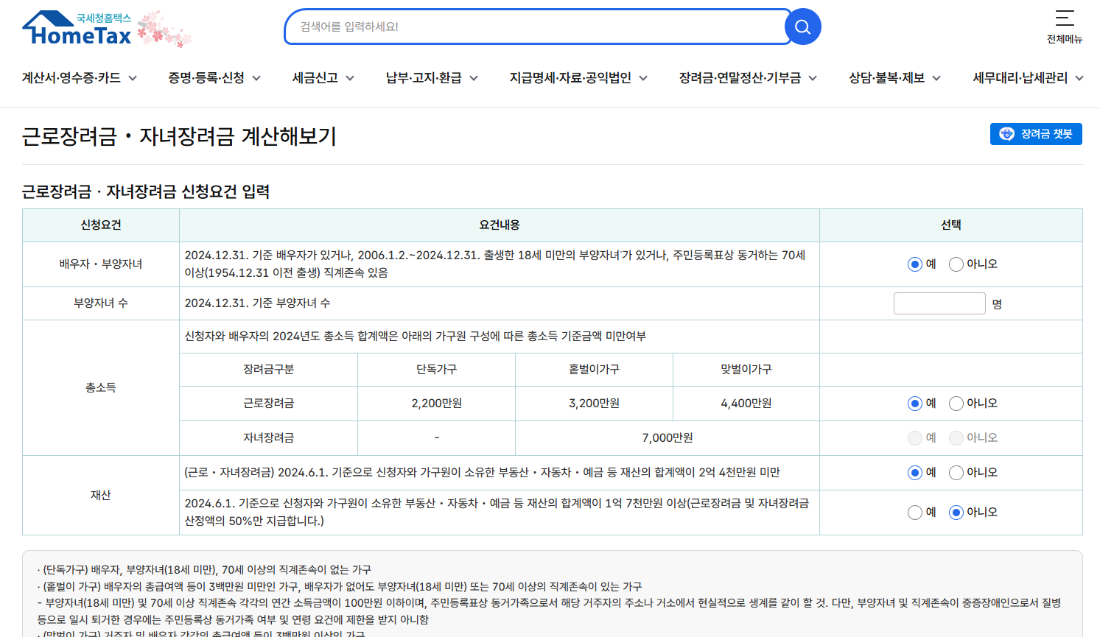
Task: Select 아니오 for 재산 1억 7천만원 이상 row
Action: pyautogui.click(x=956, y=513)
